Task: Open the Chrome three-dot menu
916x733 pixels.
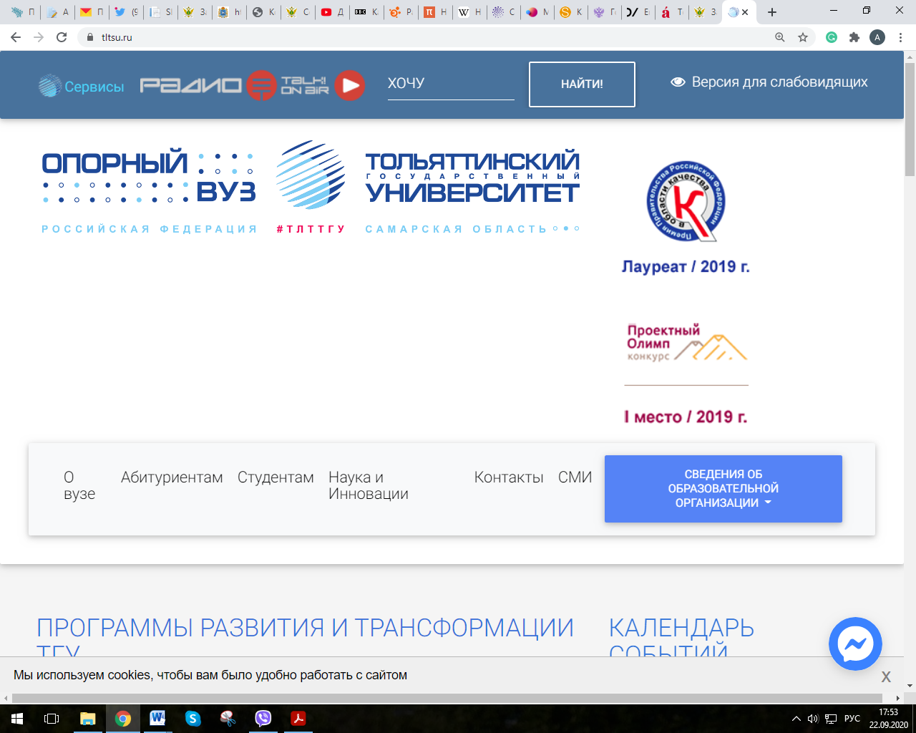Action: [x=900, y=37]
